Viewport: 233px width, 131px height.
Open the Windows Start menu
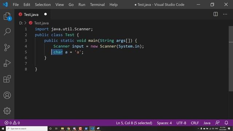click(x=3, y=128)
